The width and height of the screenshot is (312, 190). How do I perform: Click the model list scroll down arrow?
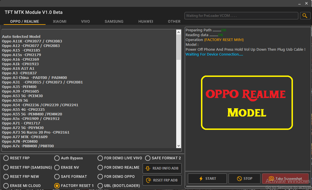pos(178,146)
